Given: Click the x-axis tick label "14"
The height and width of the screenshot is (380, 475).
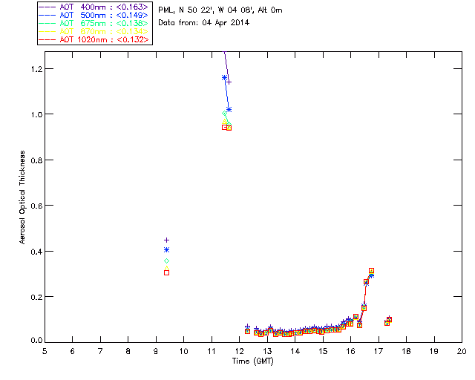Looking at the screenshot, I should 295,351.
